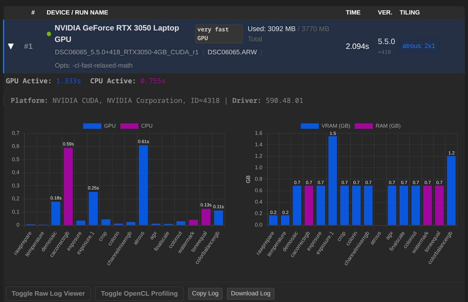Click the green status dot icon

pos(49,34)
